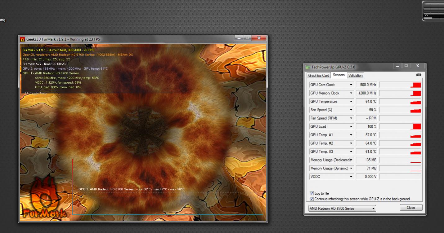Switch to the Graphics Card tab
This screenshot has width=444, height=233.
(x=319, y=76)
